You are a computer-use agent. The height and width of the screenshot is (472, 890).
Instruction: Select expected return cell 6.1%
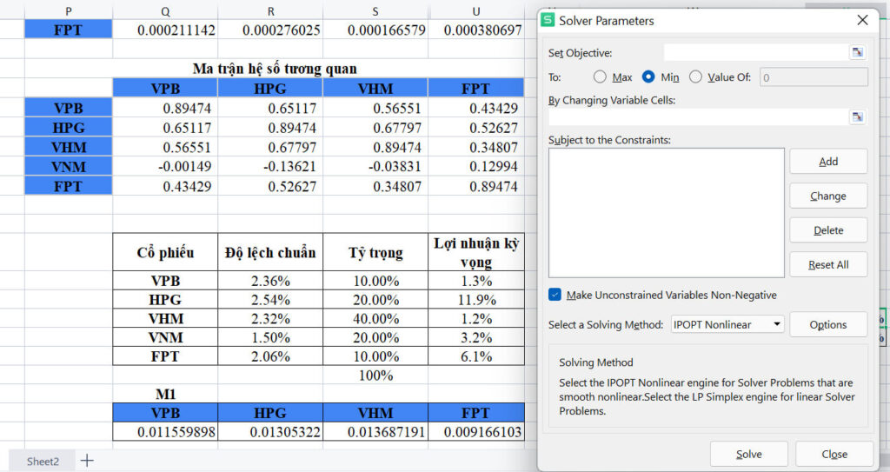[x=475, y=356]
